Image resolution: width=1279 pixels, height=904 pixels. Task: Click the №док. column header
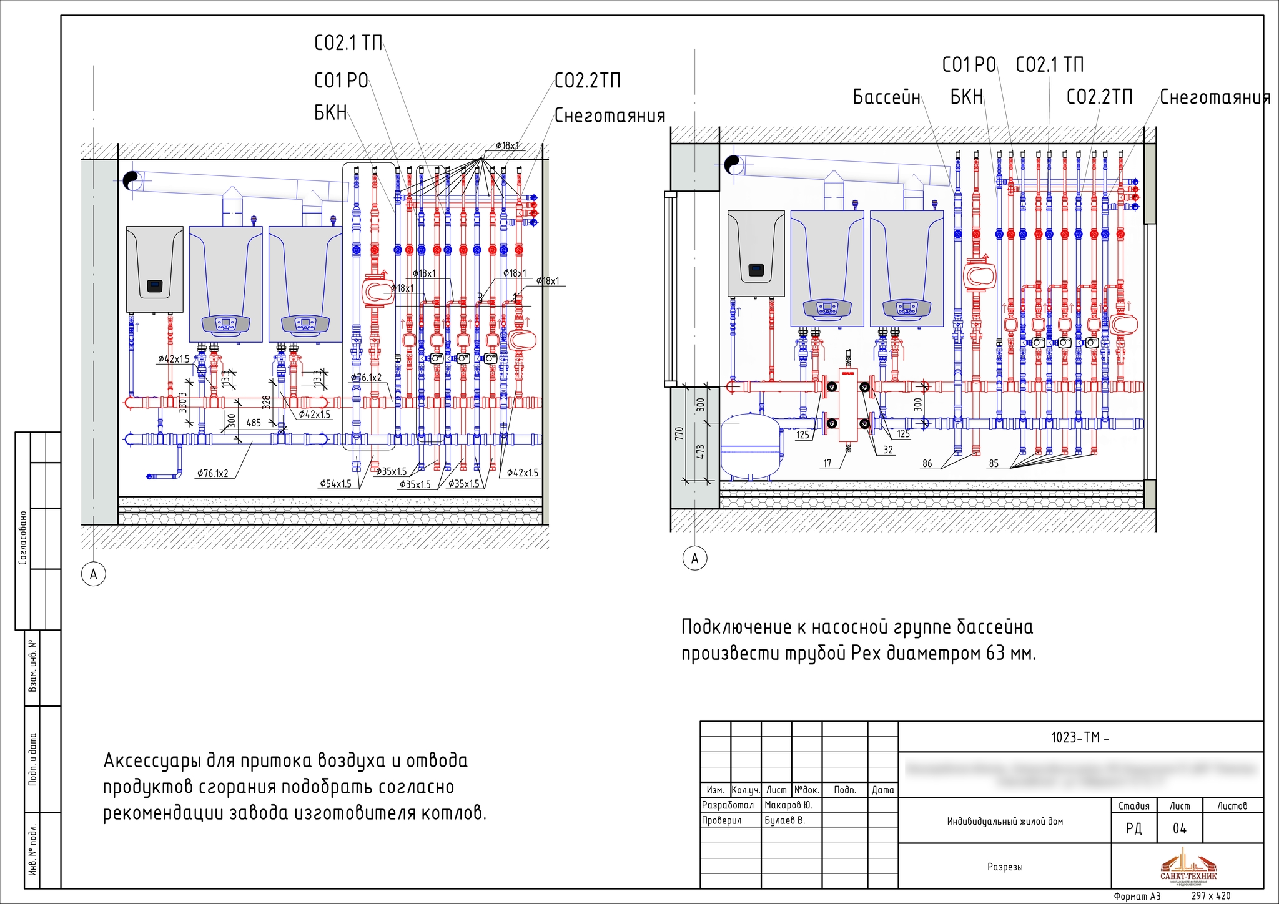[807, 790]
